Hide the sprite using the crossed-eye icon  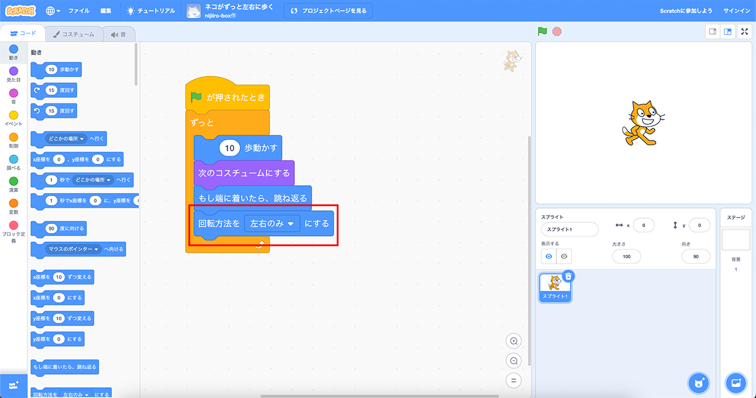tap(563, 256)
